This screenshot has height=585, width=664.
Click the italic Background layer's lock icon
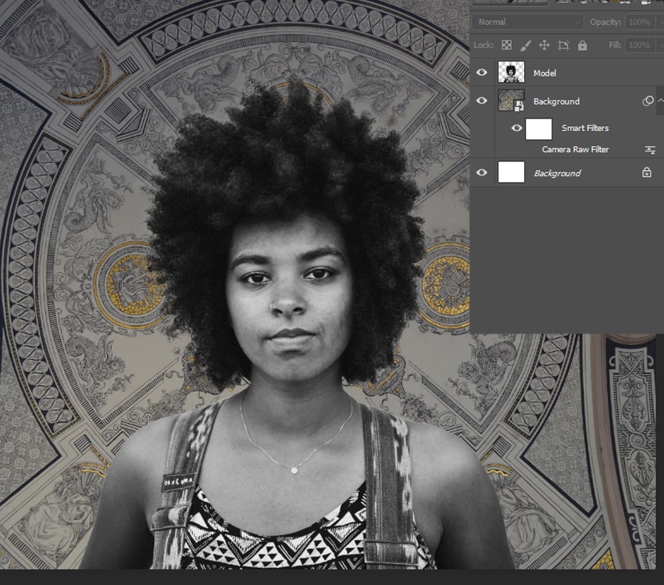[646, 172]
